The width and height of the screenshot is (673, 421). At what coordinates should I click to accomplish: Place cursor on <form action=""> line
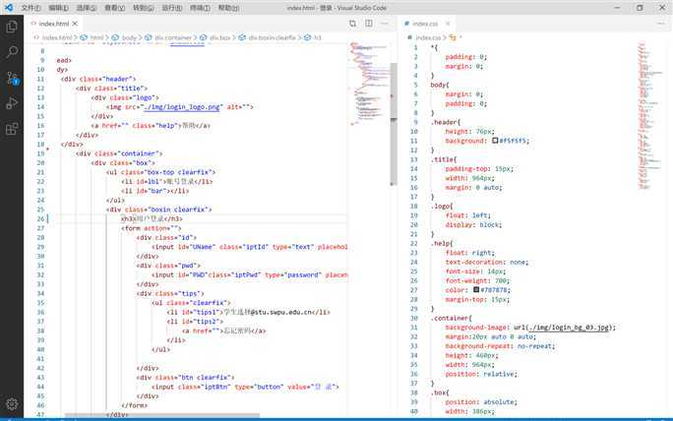(152, 228)
